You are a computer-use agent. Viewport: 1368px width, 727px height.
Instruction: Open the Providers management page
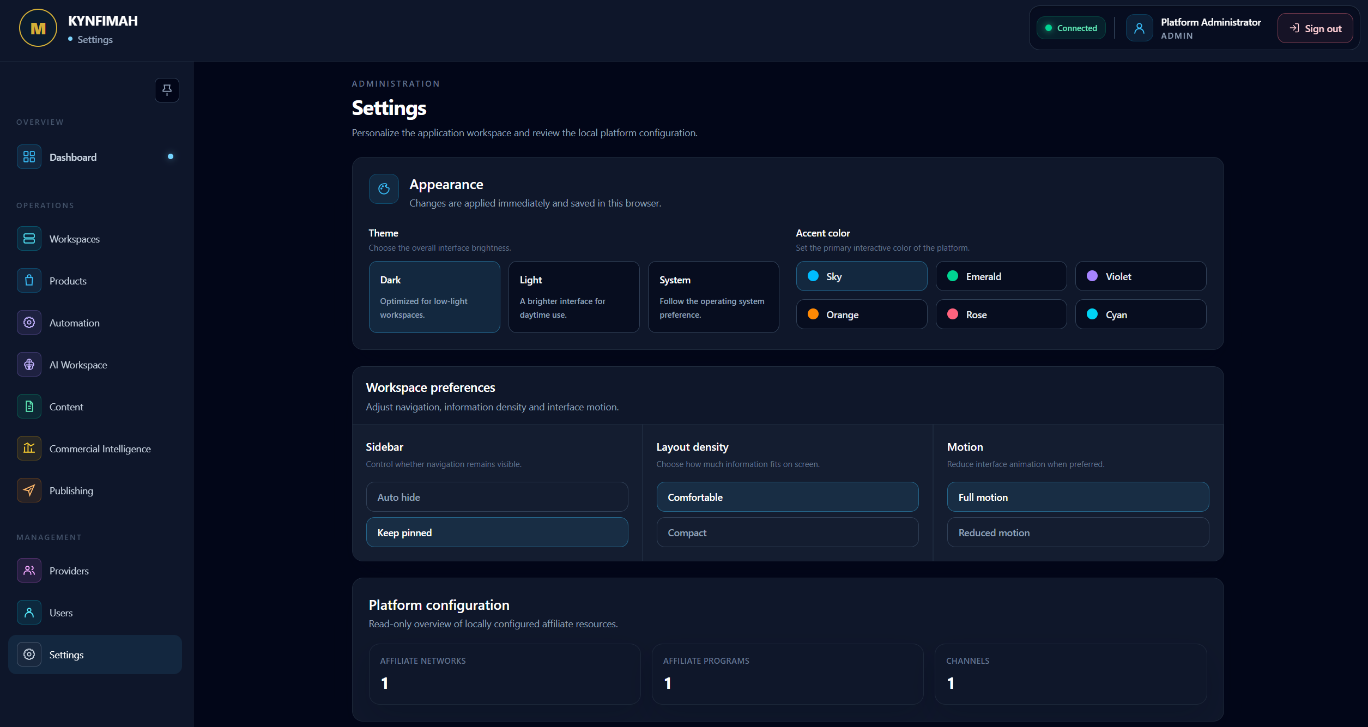(x=95, y=571)
